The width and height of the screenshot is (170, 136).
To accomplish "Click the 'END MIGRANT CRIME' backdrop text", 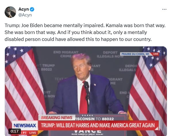I will (66, 54).
